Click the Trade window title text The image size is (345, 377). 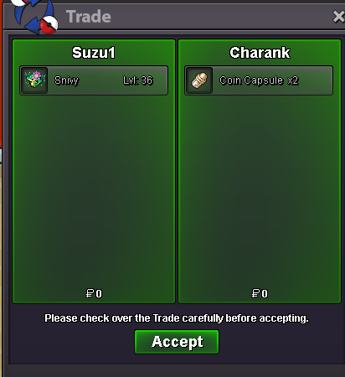click(89, 17)
